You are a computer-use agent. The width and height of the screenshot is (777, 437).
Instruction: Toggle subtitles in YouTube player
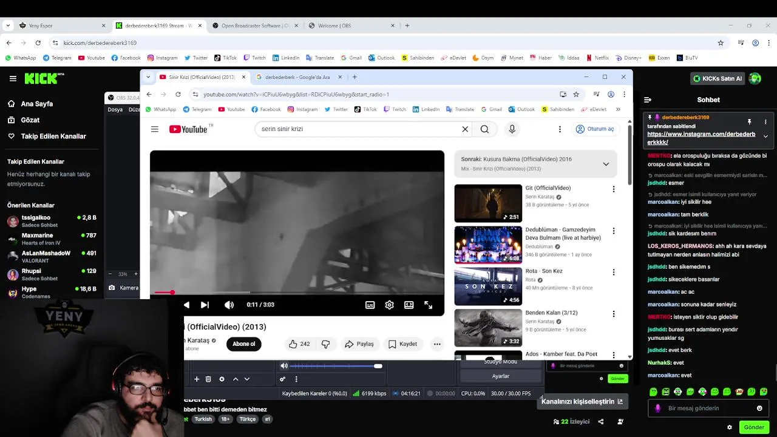click(370, 305)
